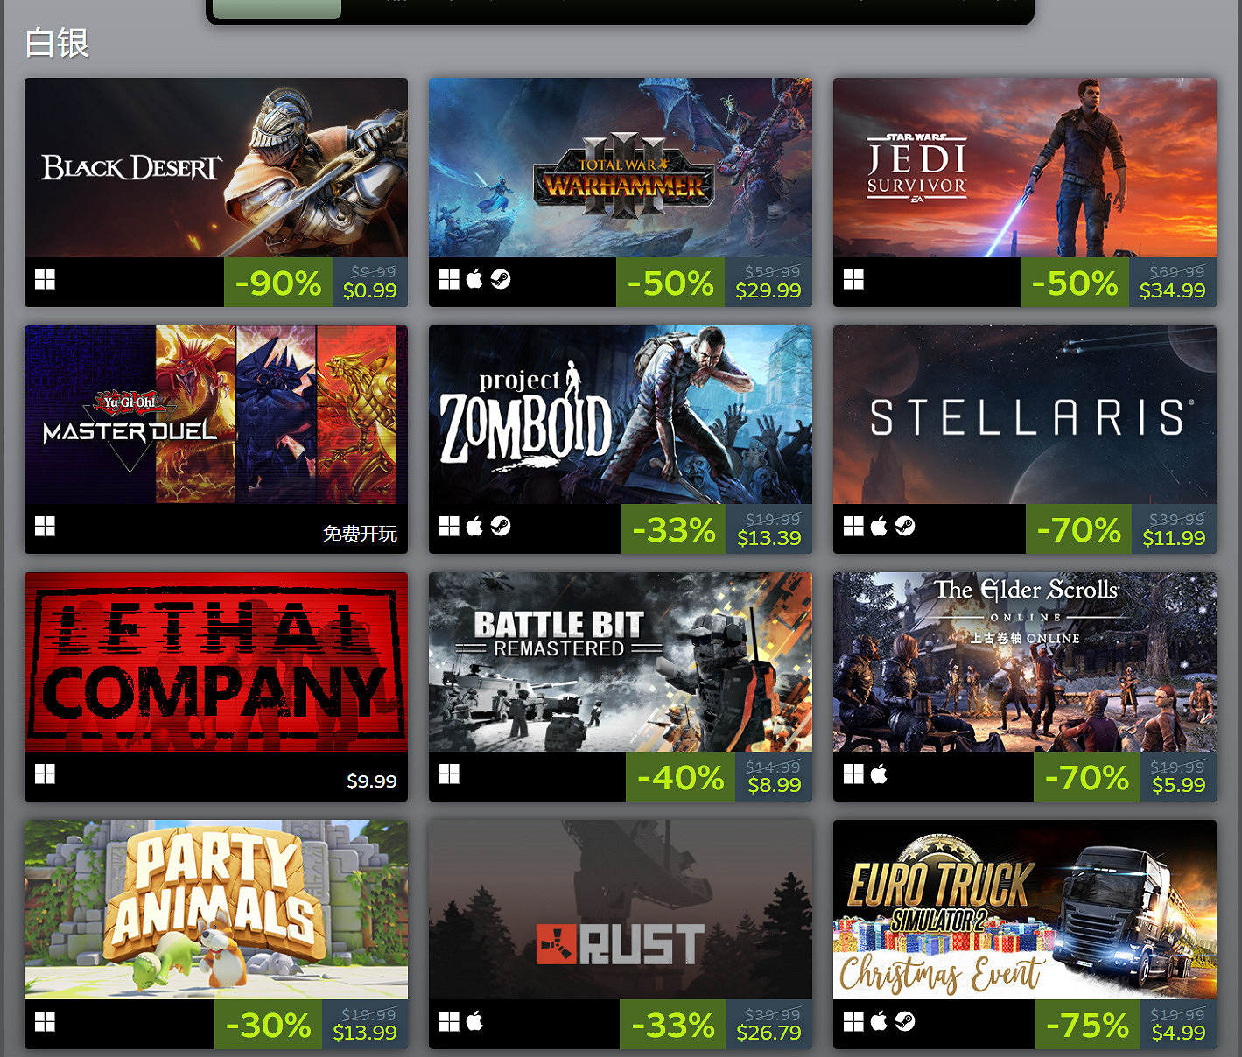Viewport: 1242px width, 1057px height.
Task: Click the $26.79 price for Rust
Action: [x=768, y=1032]
